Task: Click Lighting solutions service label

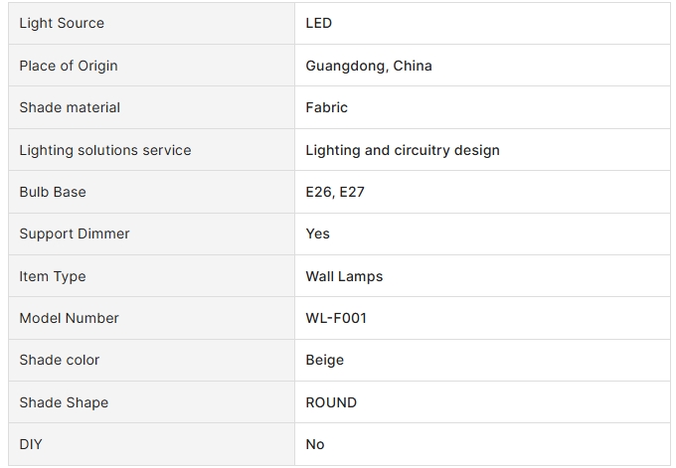Action: [105, 150]
